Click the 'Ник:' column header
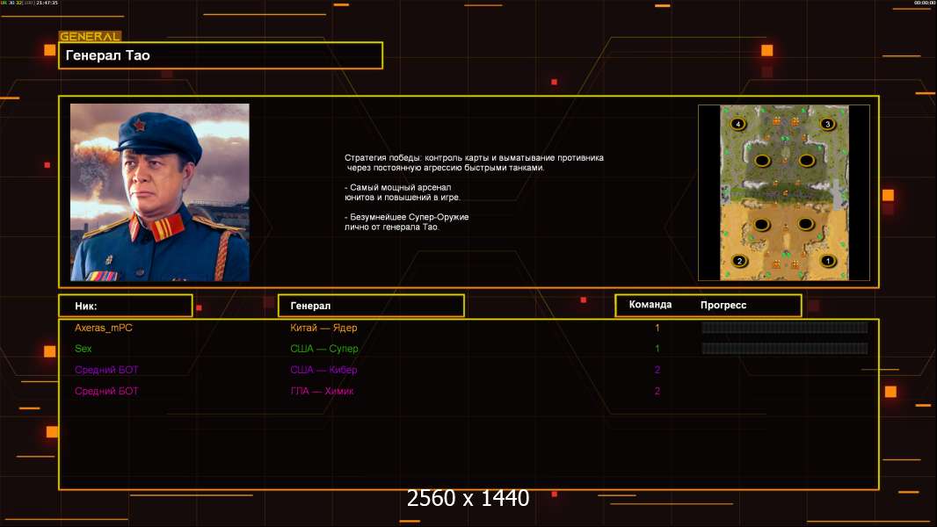This screenshot has width=937, height=527. (126, 306)
